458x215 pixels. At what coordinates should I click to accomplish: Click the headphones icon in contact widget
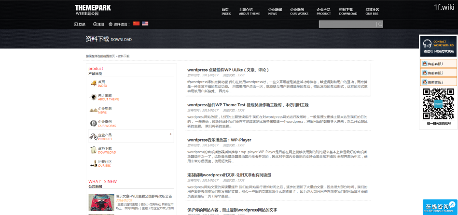[426, 43]
